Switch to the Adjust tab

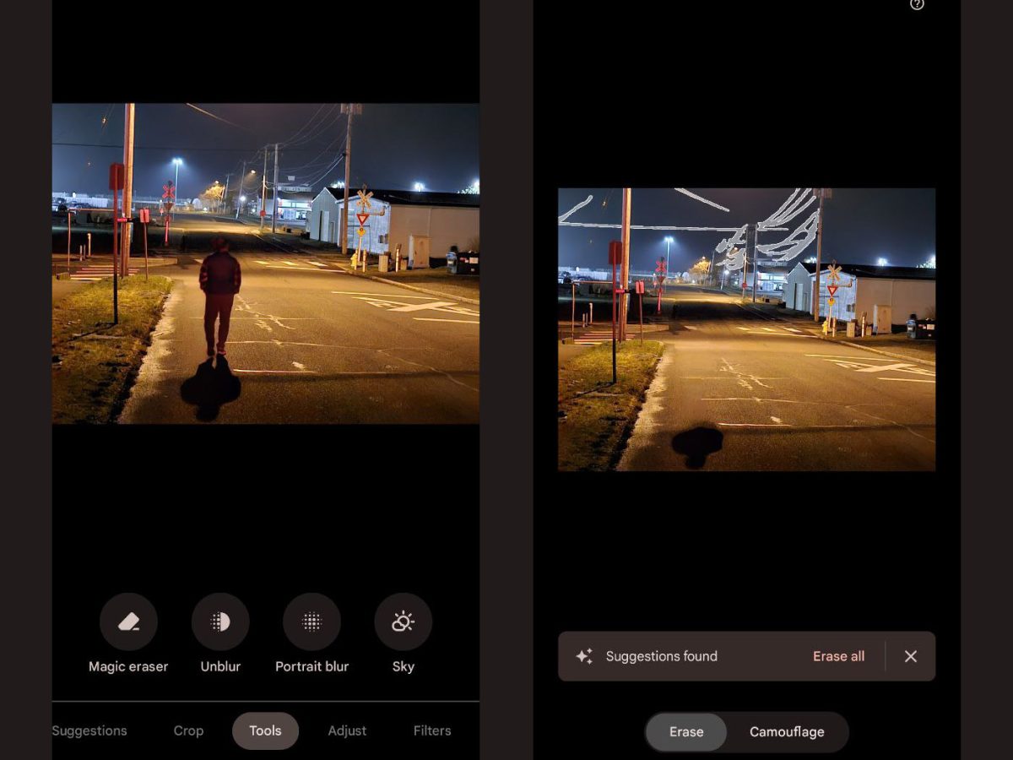tap(347, 731)
